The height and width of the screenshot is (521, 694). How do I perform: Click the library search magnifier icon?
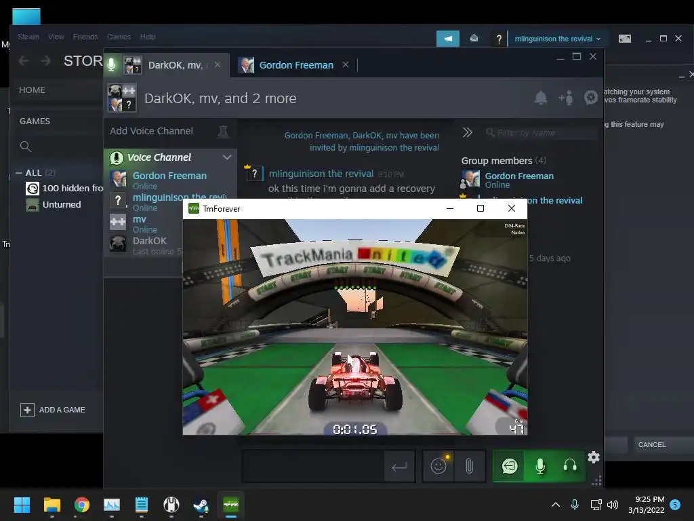pyautogui.click(x=26, y=147)
